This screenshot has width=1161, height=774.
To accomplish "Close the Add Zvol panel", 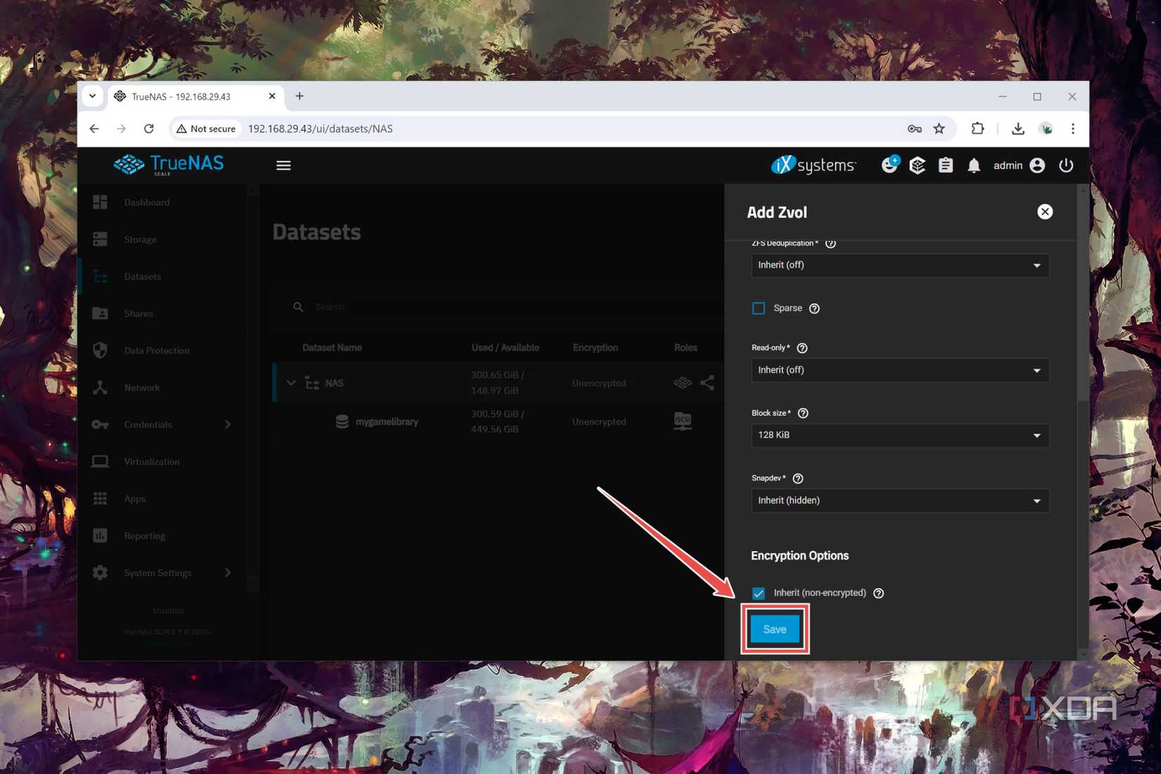I will click(1045, 212).
